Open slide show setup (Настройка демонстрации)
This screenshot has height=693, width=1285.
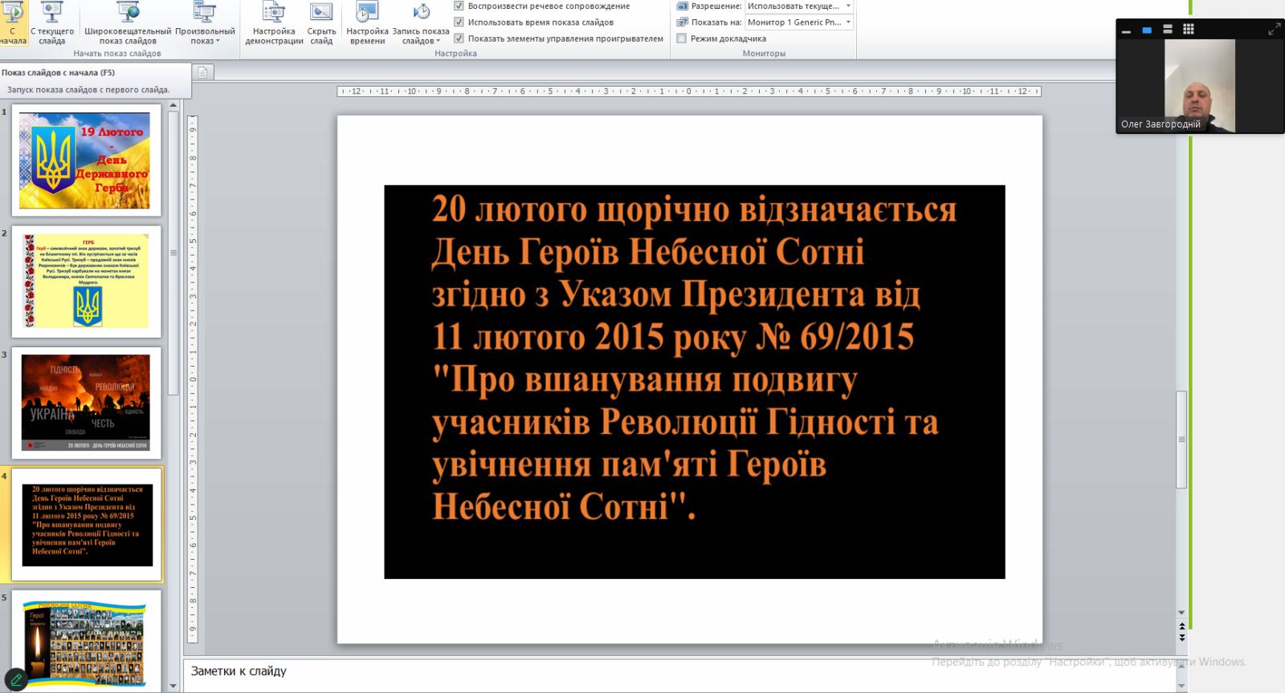point(274,24)
